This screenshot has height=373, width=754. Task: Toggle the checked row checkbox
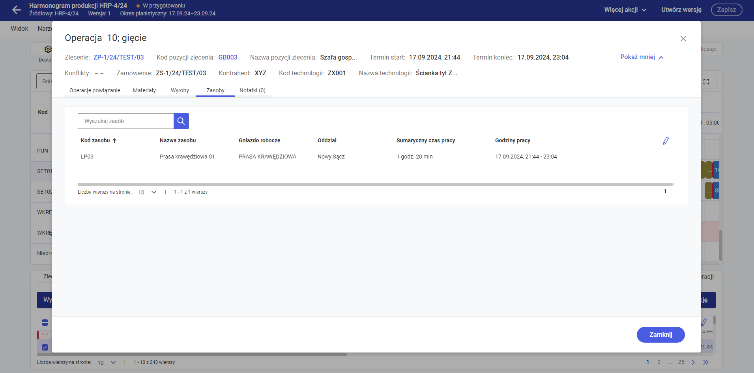click(x=45, y=347)
